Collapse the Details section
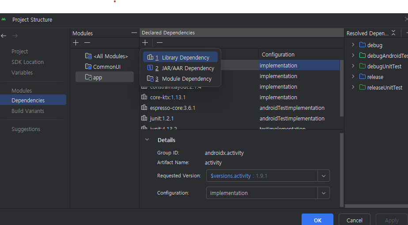The image size is (408, 225). coord(147,140)
